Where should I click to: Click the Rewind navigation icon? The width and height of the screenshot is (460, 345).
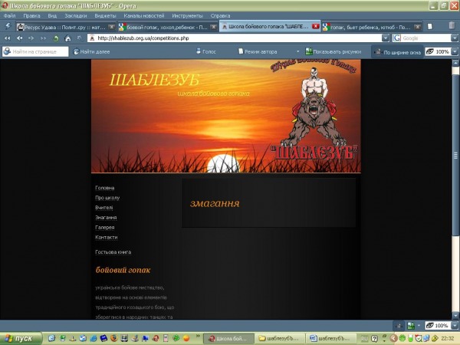[8, 38]
